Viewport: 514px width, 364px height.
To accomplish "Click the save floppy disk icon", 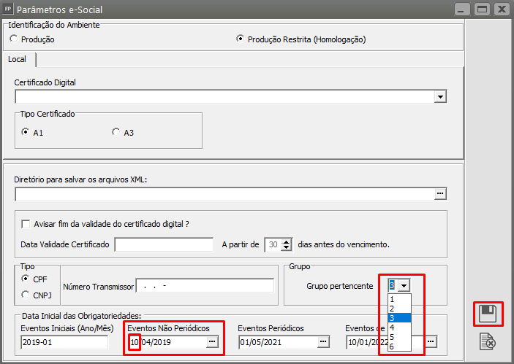I will coord(488,314).
